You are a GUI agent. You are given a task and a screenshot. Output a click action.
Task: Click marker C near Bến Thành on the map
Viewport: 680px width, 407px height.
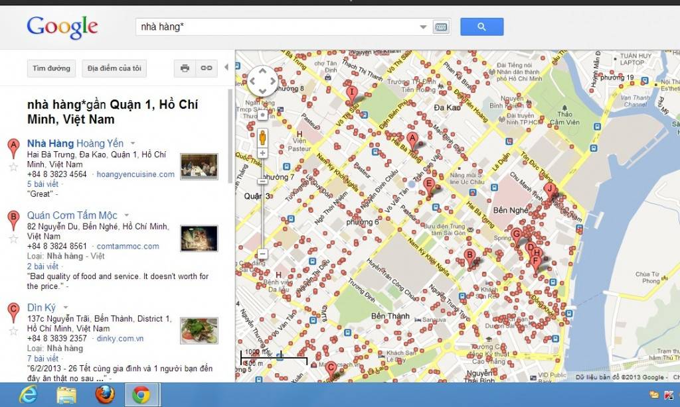tap(330, 365)
